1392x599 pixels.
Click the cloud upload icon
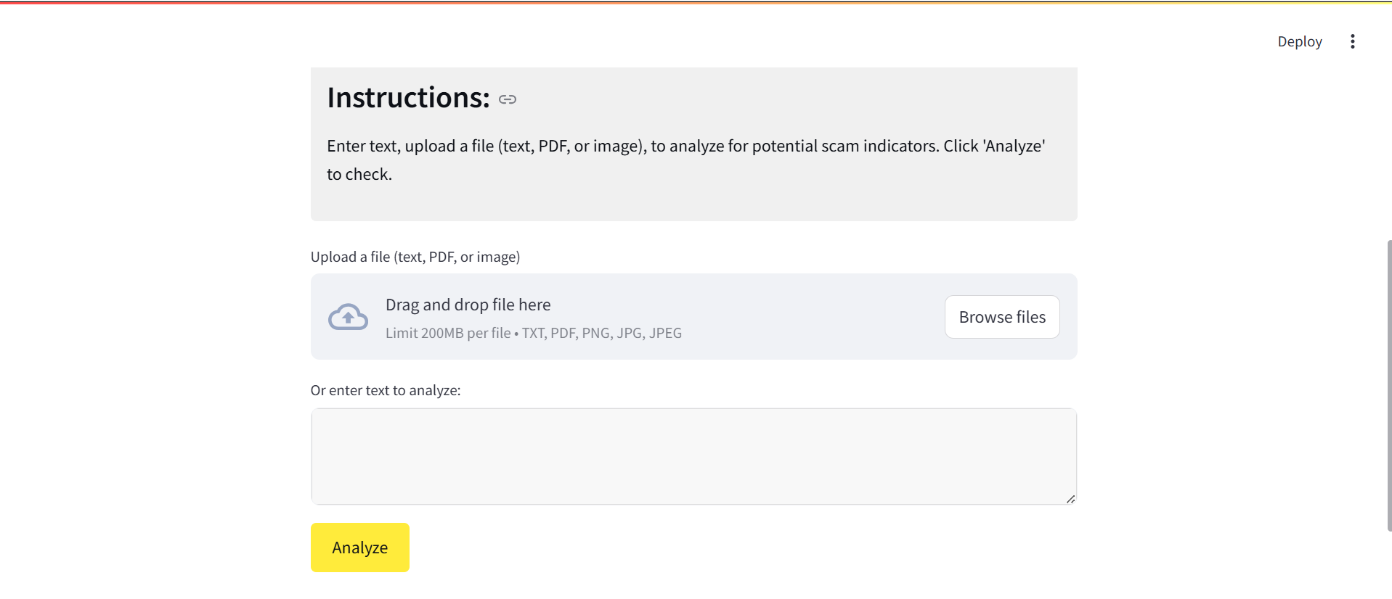tap(348, 317)
